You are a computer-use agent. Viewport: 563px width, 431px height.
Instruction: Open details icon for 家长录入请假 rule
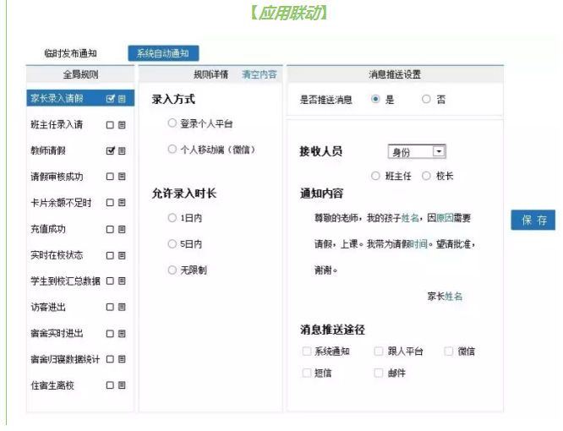[123, 99]
